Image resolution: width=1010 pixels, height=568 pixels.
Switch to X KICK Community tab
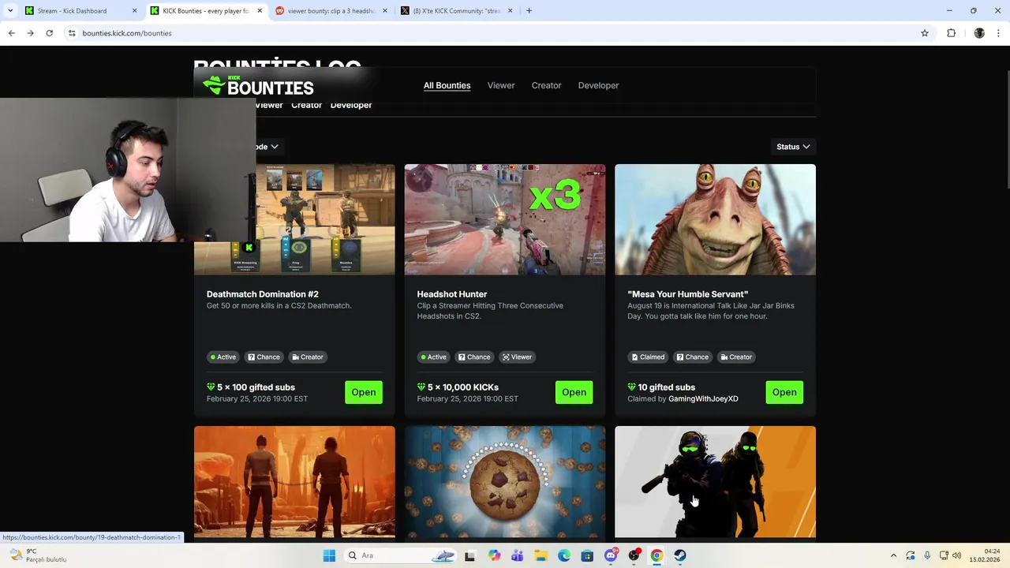[457, 11]
